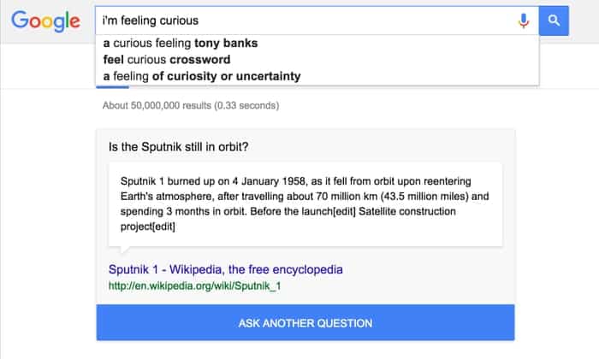Click the question "Is the Sputnik still in orbit?"

178,147
